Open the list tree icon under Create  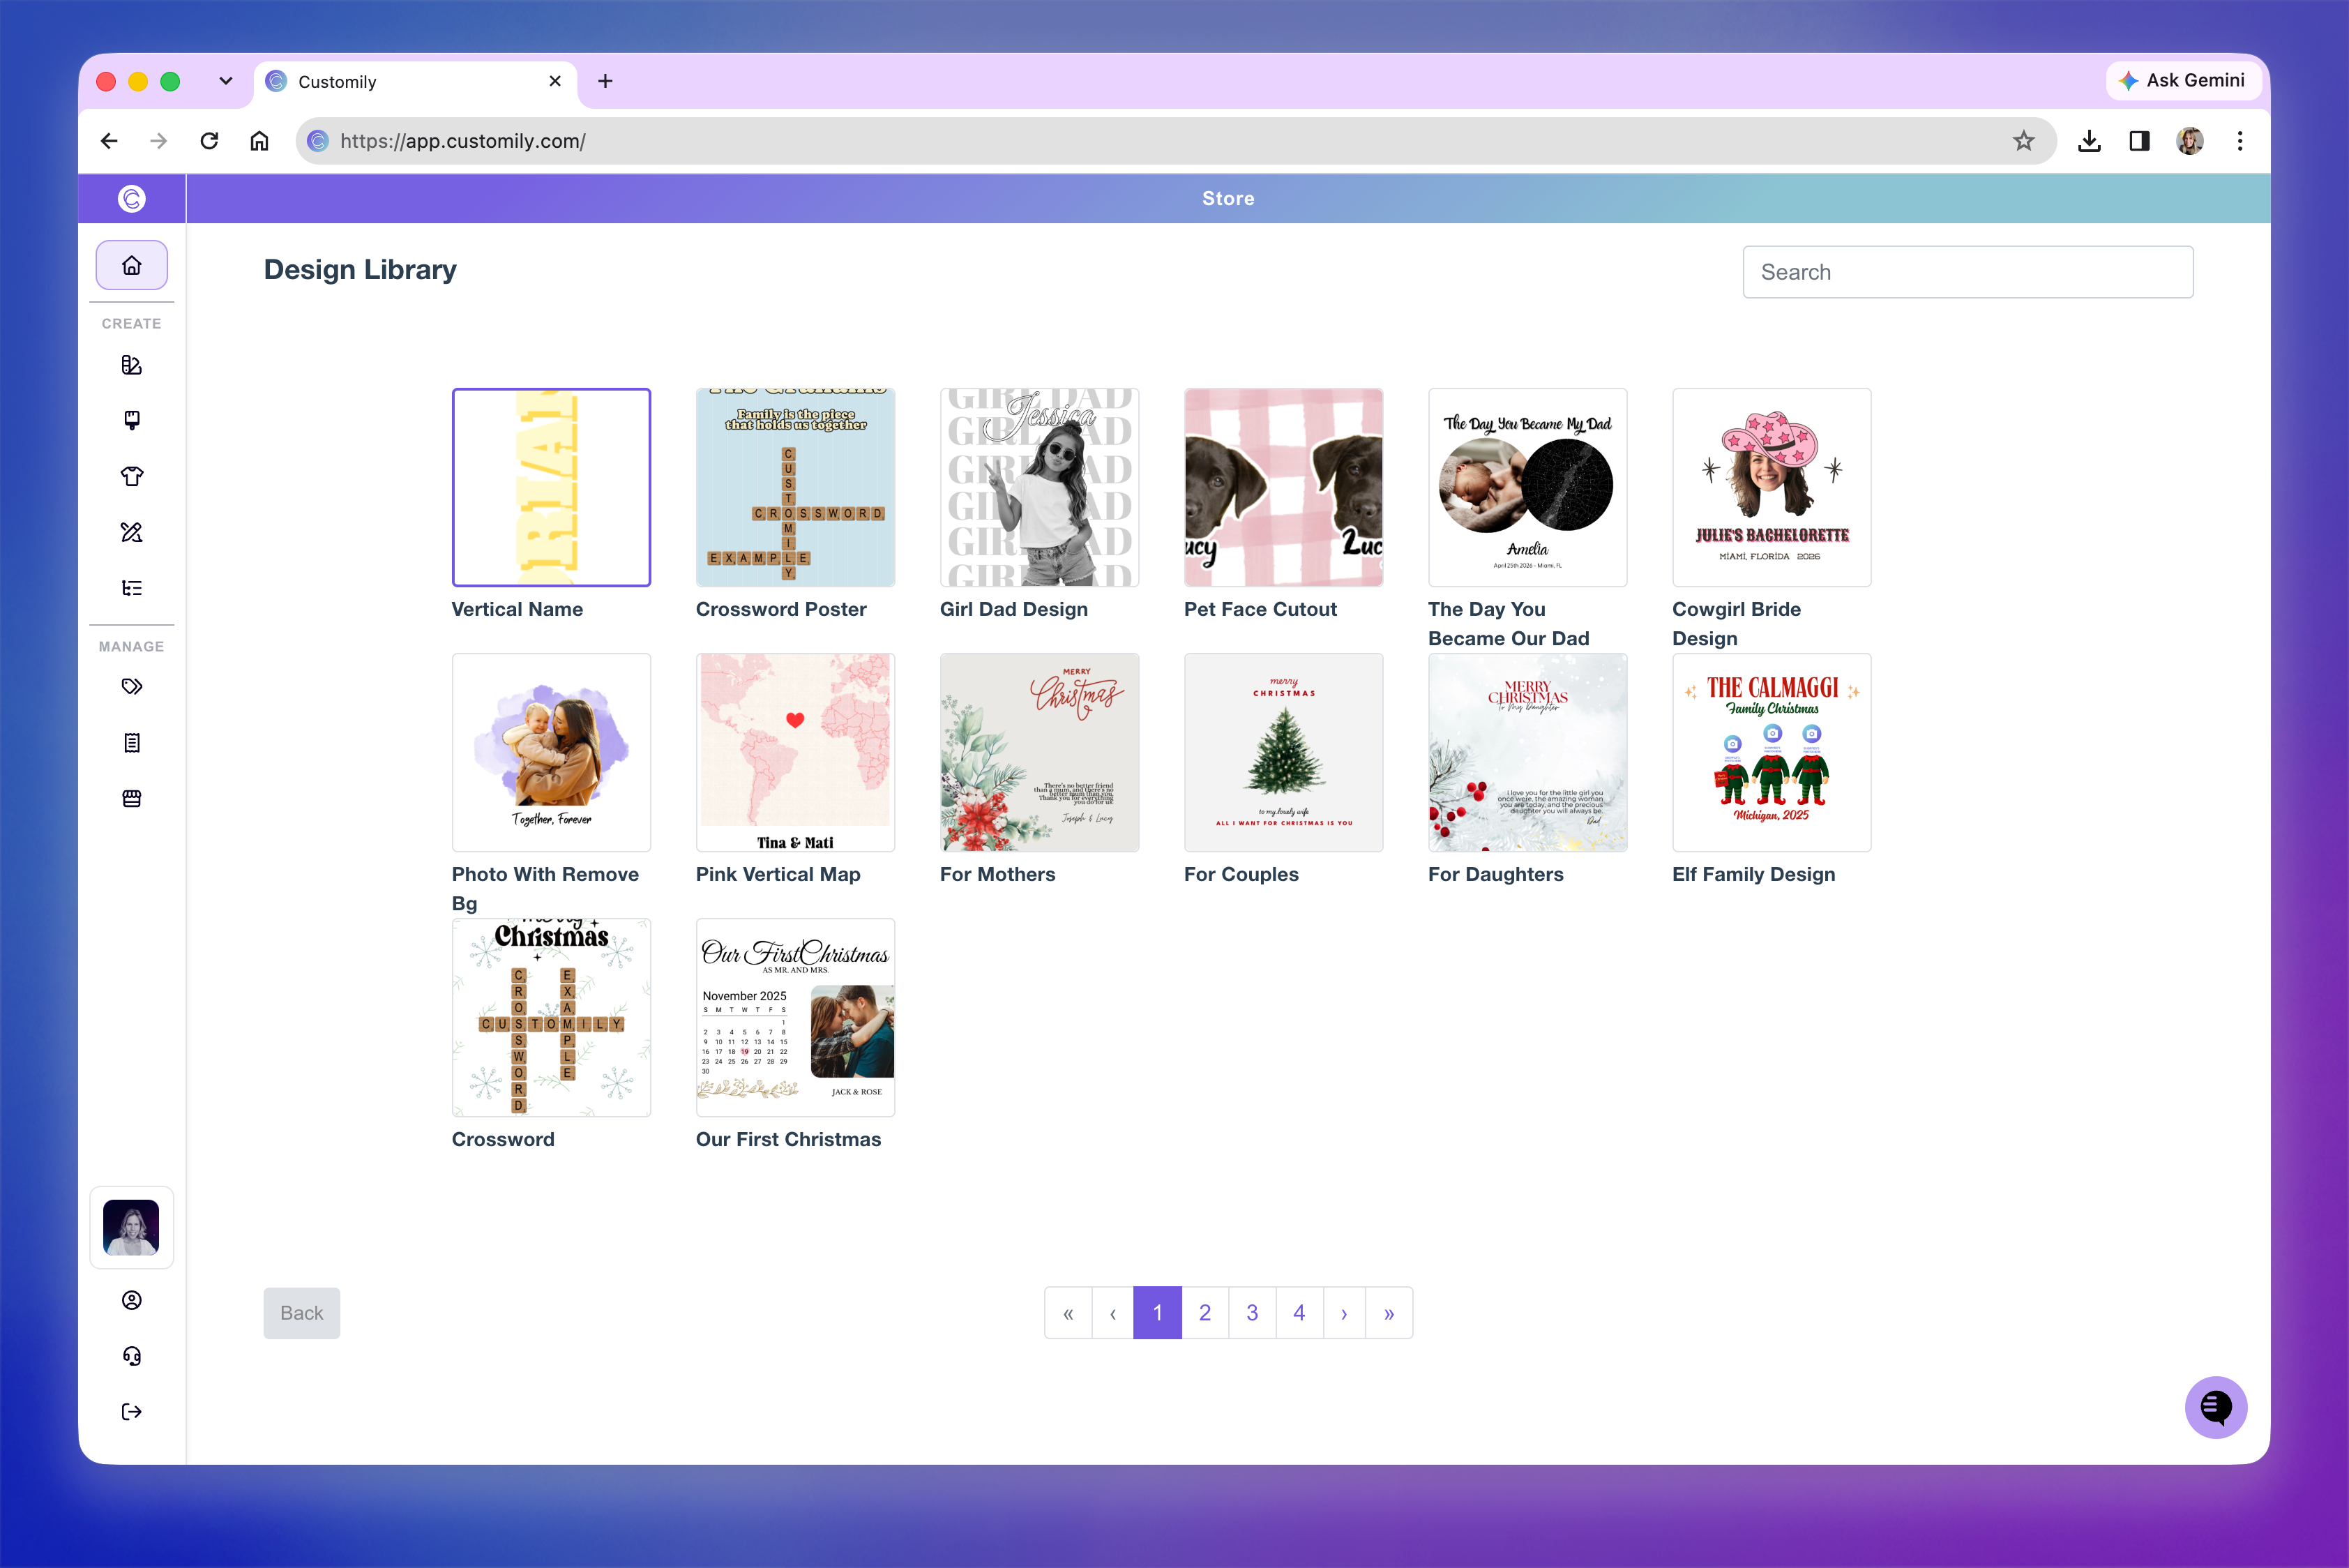pos(132,588)
